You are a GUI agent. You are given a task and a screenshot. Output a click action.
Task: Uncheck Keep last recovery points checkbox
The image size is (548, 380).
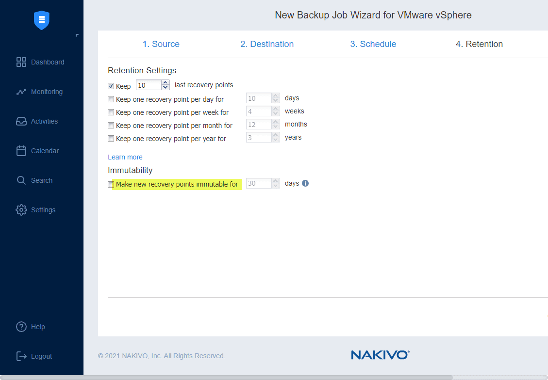(111, 86)
